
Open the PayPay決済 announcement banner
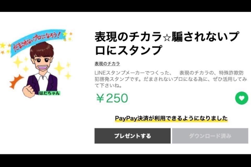(171, 118)
